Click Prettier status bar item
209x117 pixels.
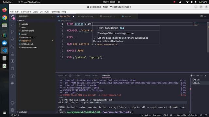[193, 115]
